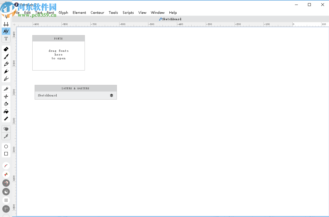This screenshot has width=329, height=217.
Task: Select the Magnet tool
Action: (6, 104)
